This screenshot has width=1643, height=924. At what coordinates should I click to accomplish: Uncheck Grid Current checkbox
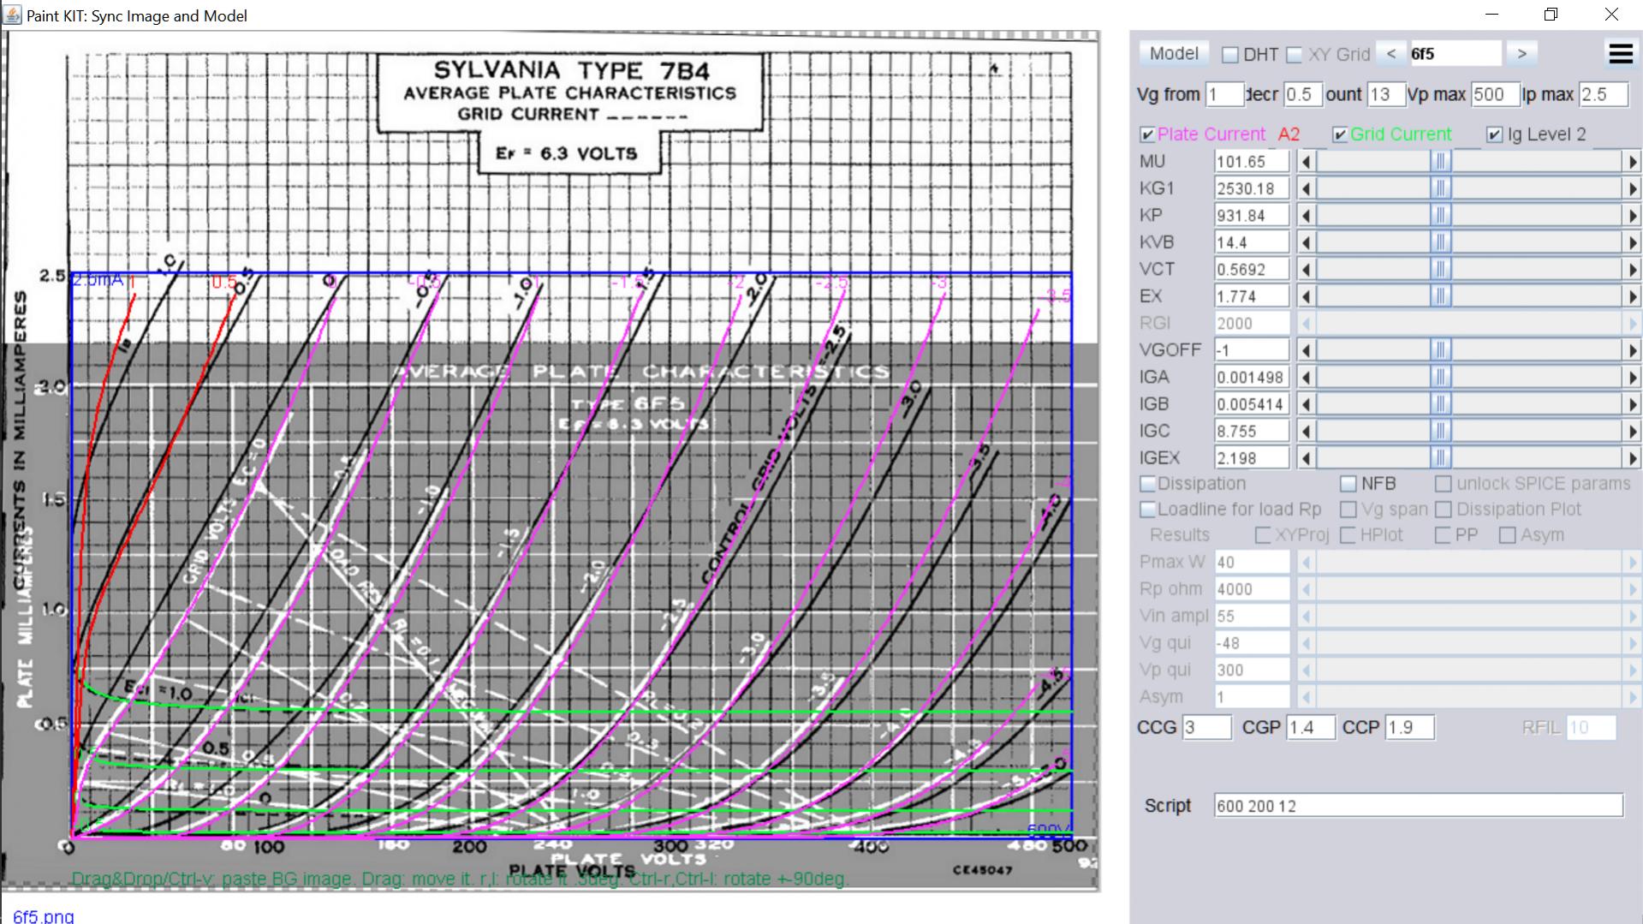(1341, 134)
